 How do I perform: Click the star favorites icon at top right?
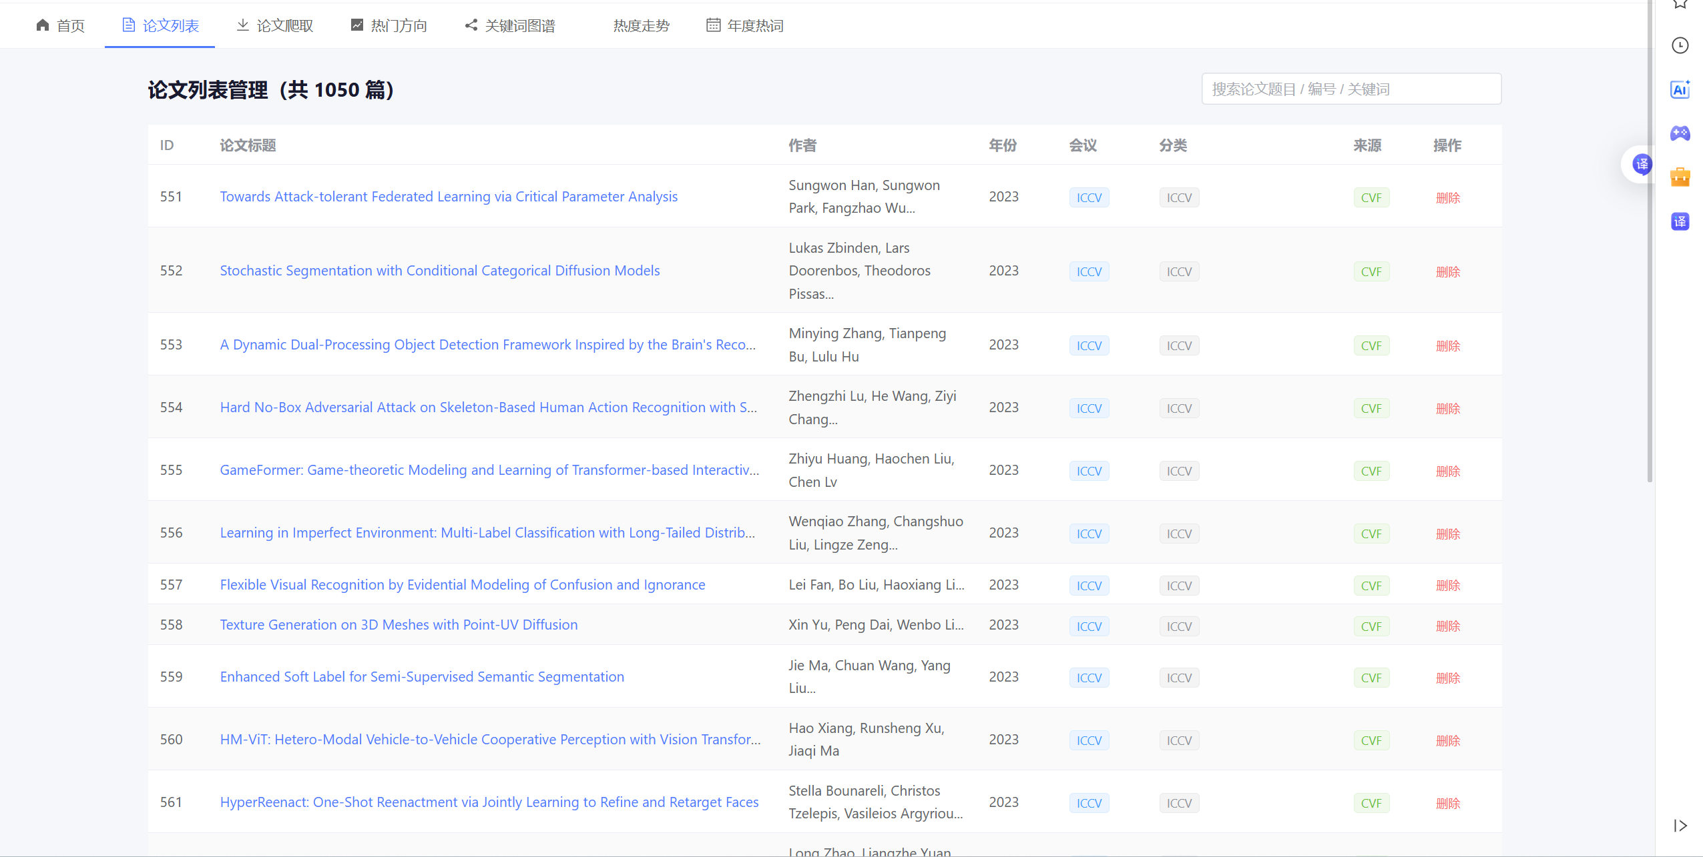pyautogui.click(x=1680, y=3)
